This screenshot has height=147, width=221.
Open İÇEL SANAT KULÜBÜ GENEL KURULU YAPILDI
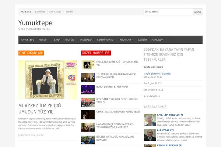tap(117, 101)
